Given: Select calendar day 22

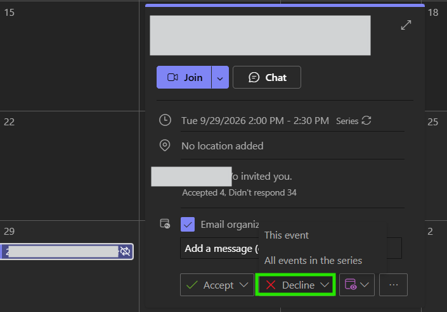Looking at the screenshot, I should pos(9,122).
